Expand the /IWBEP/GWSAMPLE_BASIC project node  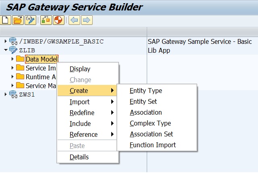[x=5, y=41]
